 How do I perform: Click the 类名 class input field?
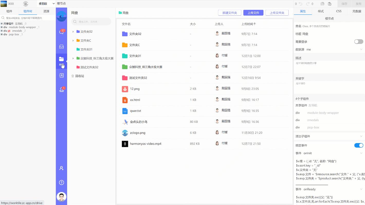tap(333, 26)
